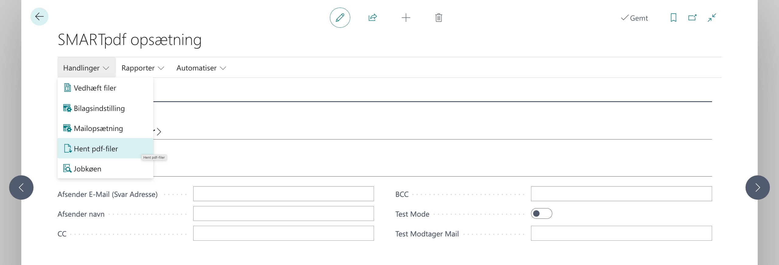
Task: Choose Bilagsindstilling in the menu
Action: [99, 108]
